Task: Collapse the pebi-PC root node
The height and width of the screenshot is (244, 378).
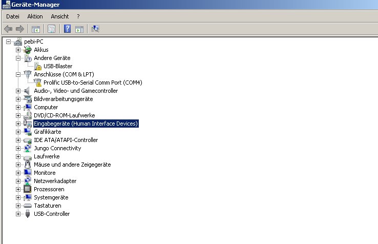Action: (x=8, y=42)
